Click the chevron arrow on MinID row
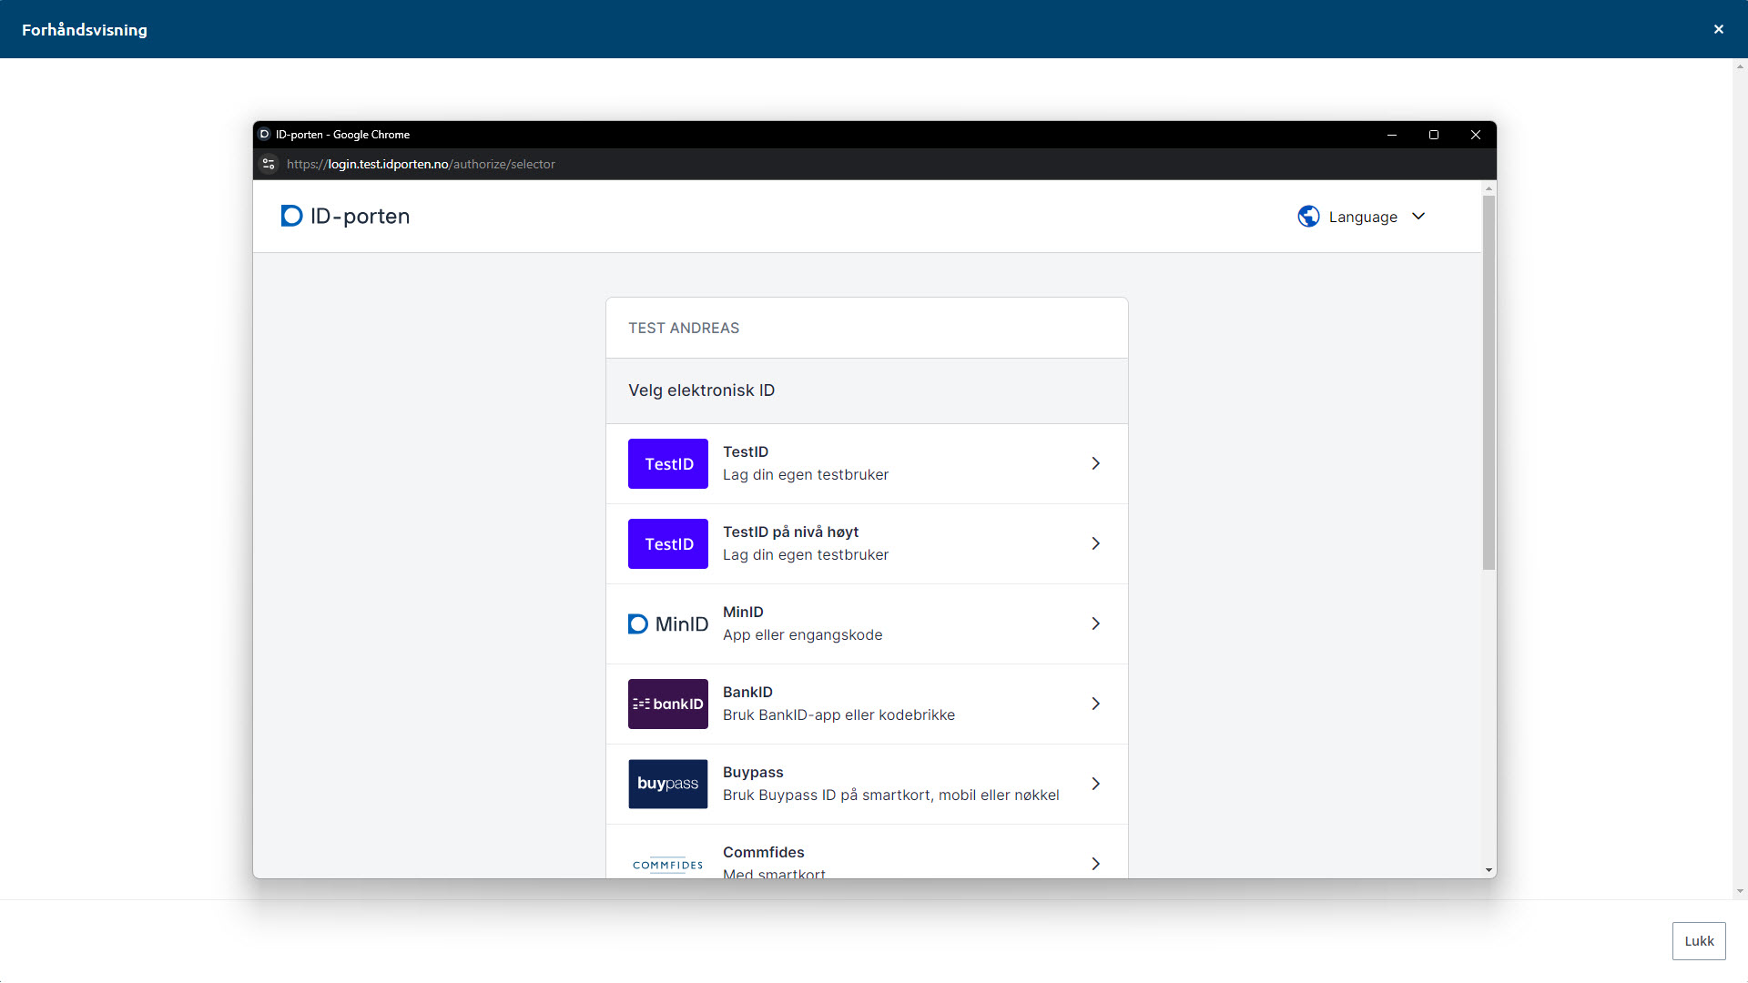1748x983 pixels. click(x=1095, y=624)
